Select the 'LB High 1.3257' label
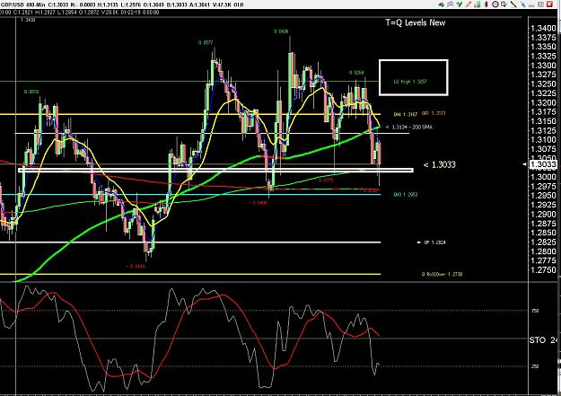Screen dimensions: 561x396 point(410,82)
